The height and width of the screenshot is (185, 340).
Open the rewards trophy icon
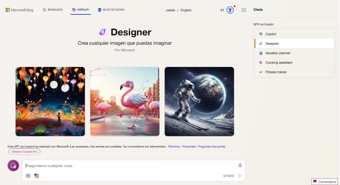tap(230, 10)
